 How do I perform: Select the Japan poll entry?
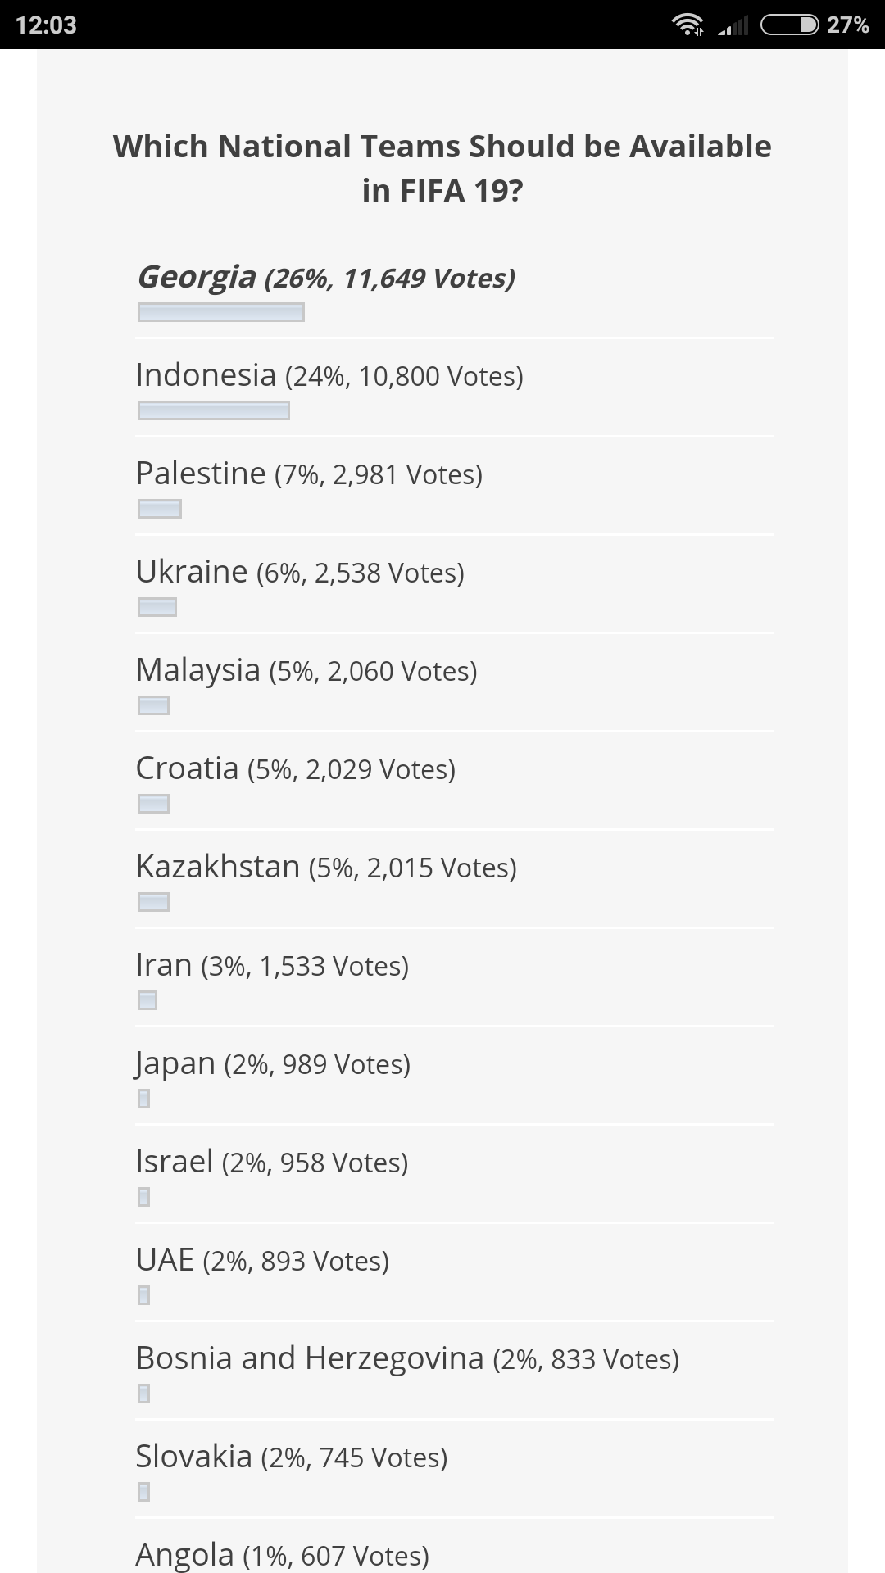point(273,1064)
